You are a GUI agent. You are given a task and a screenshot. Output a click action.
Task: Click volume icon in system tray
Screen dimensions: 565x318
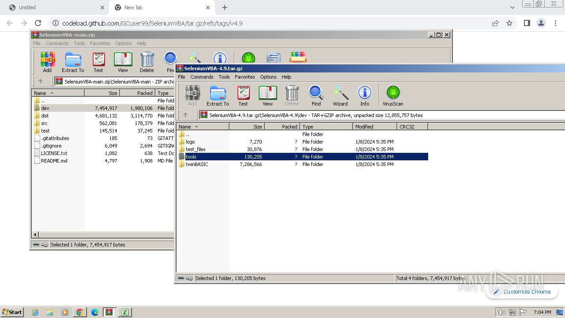tap(501, 312)
